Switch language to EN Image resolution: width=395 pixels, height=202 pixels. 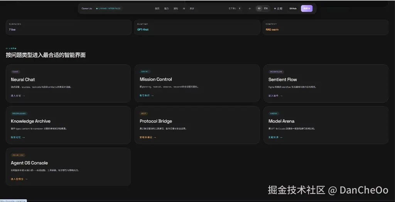[266, 8]
